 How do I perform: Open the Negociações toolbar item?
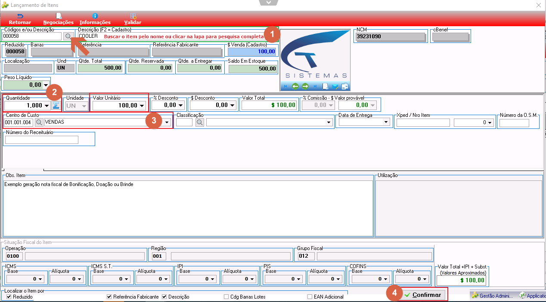(59, 19)
